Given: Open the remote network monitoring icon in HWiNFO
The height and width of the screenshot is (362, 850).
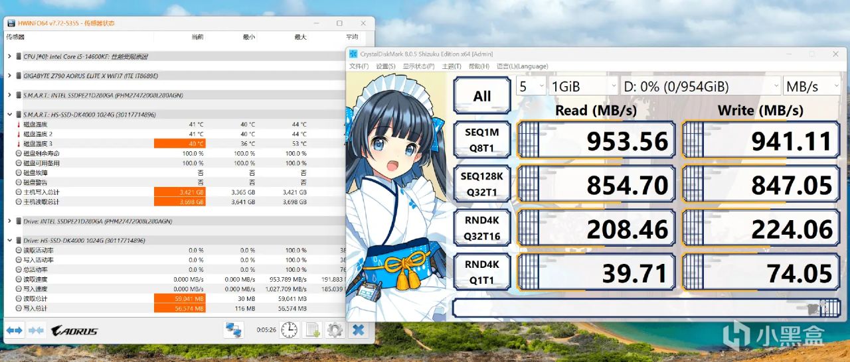Looking at the screenshot, I should pos(234,330).
